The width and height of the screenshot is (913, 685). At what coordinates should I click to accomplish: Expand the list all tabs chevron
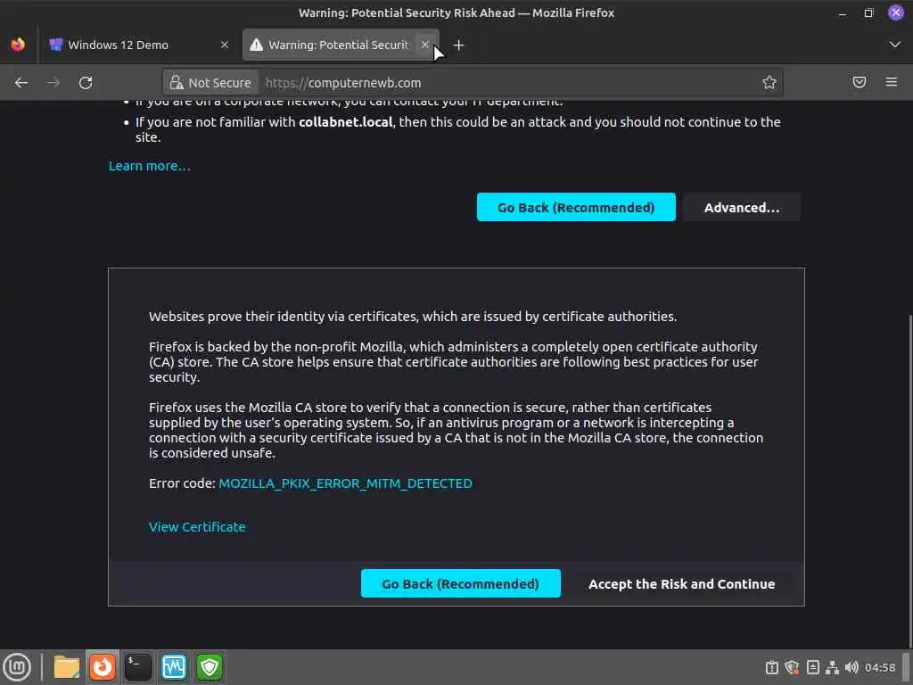(895, 45)
